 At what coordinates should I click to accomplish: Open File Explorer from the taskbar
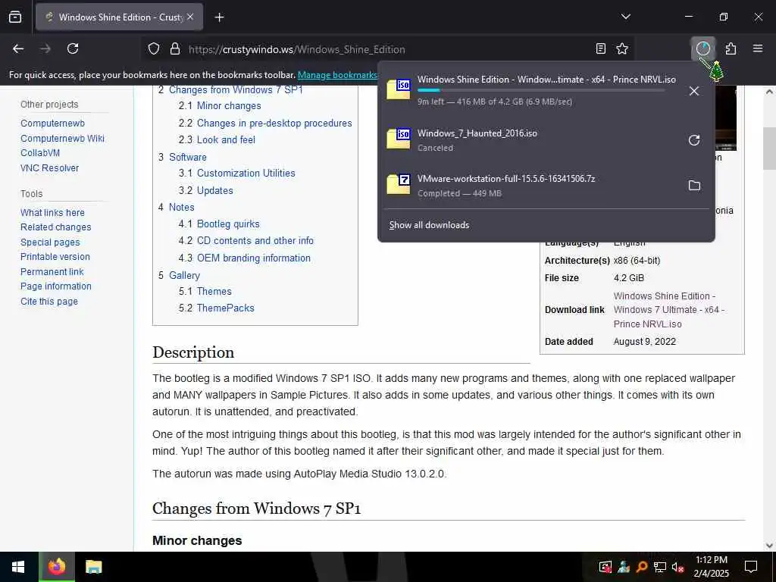click(x=93, y=567)
